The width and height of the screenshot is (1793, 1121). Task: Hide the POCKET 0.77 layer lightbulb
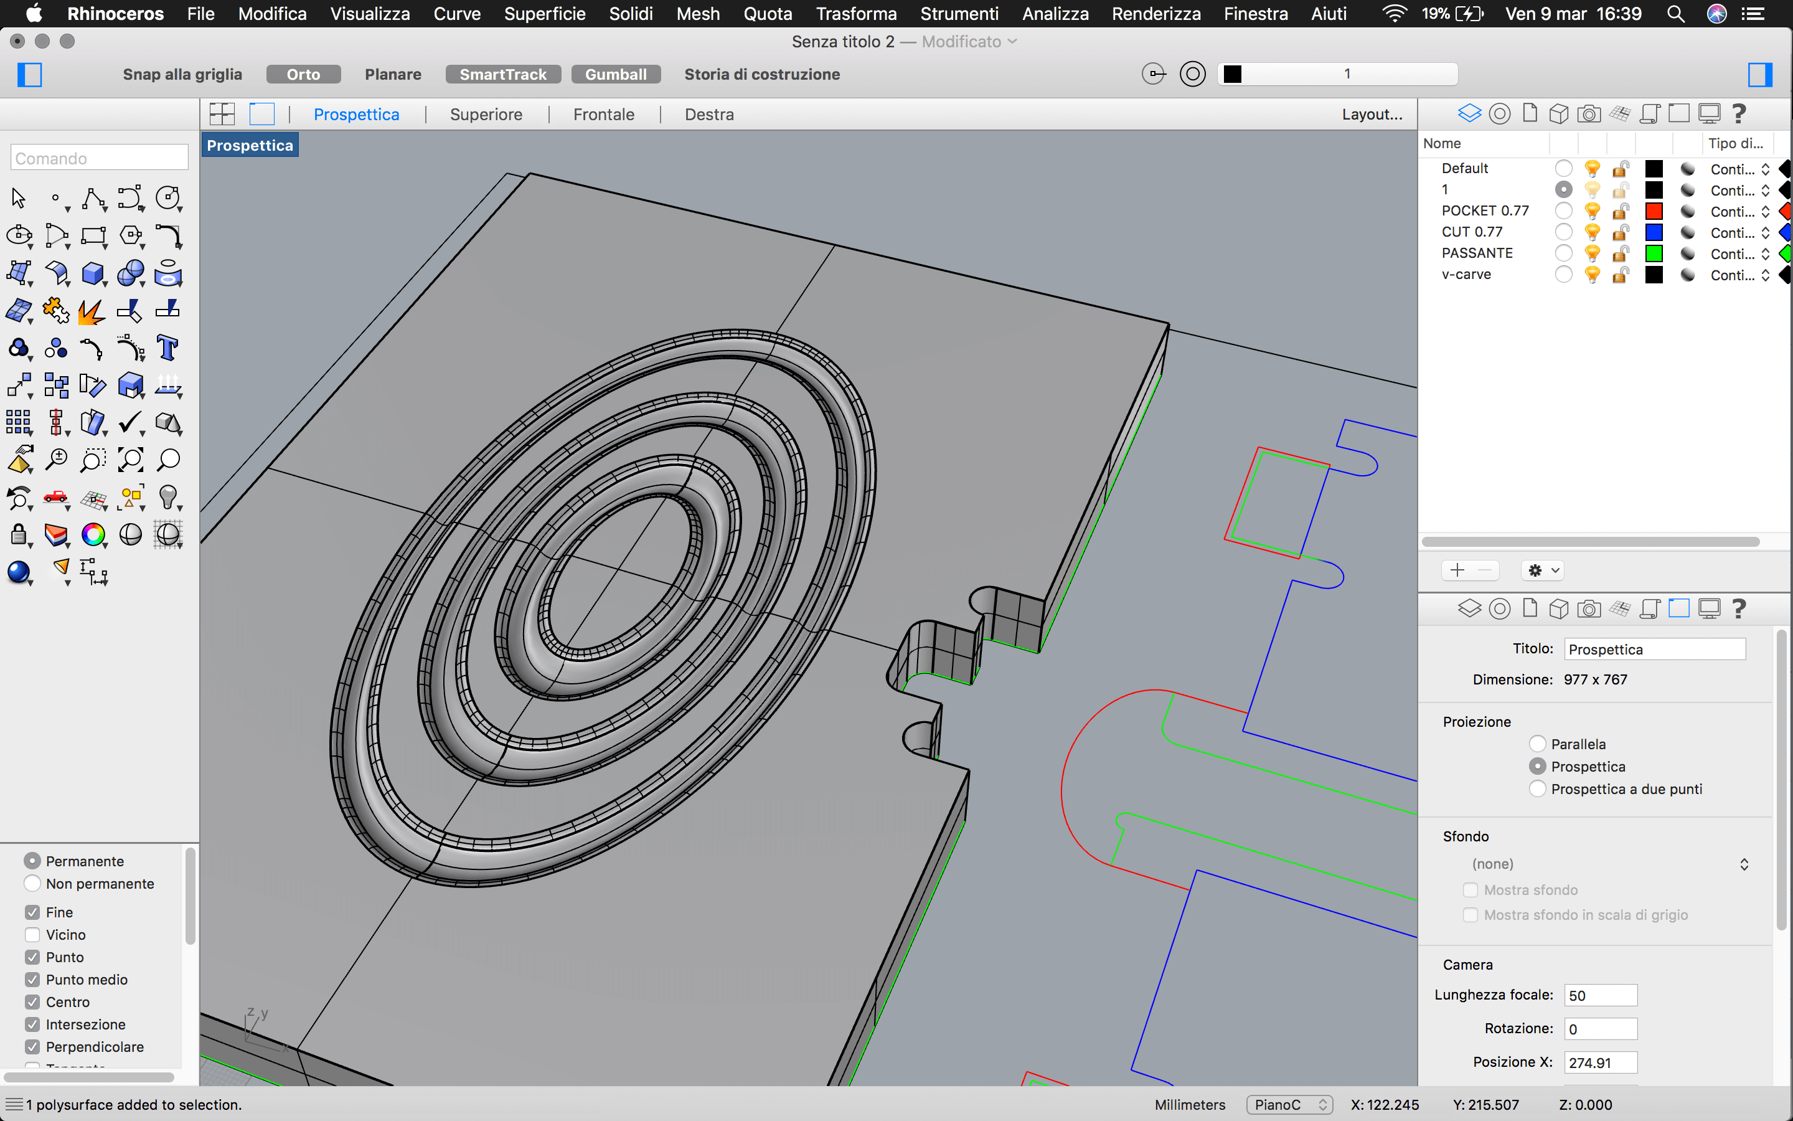(x=1592, y=210)
